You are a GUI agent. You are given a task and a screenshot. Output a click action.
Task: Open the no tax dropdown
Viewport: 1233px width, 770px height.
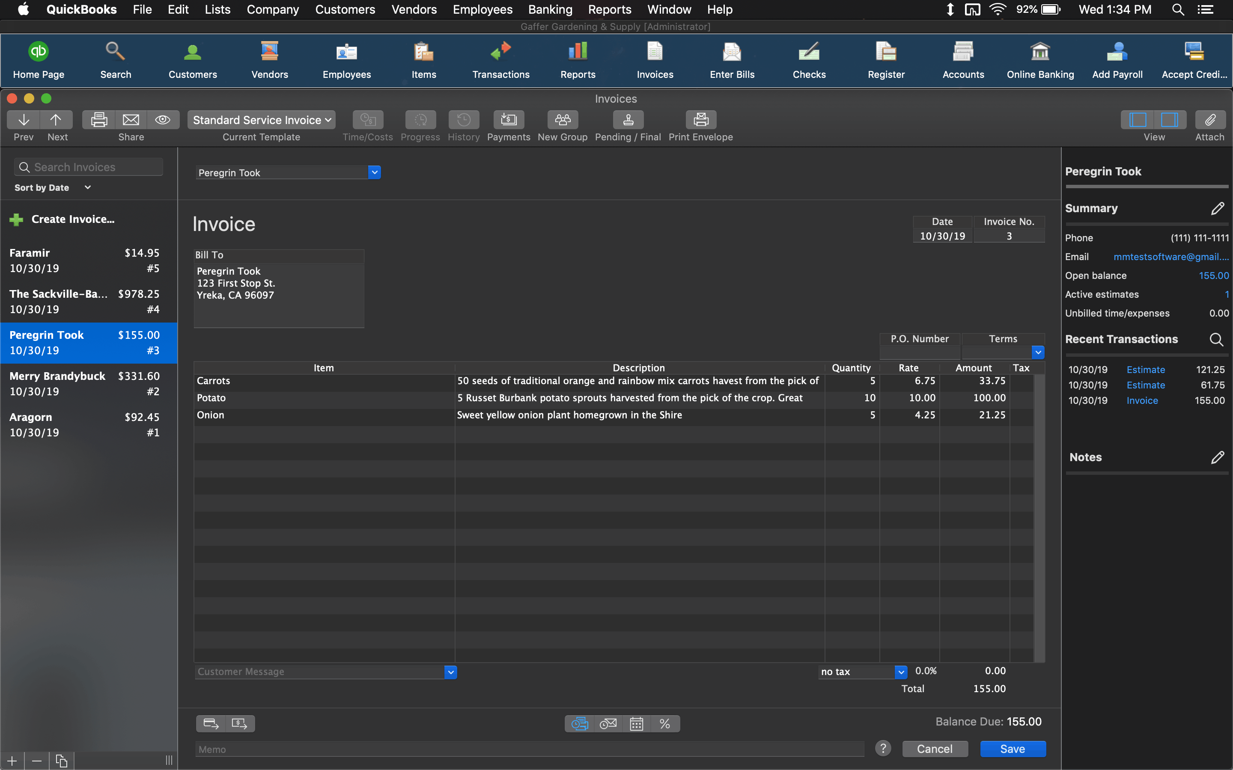(x=901, y=672)
